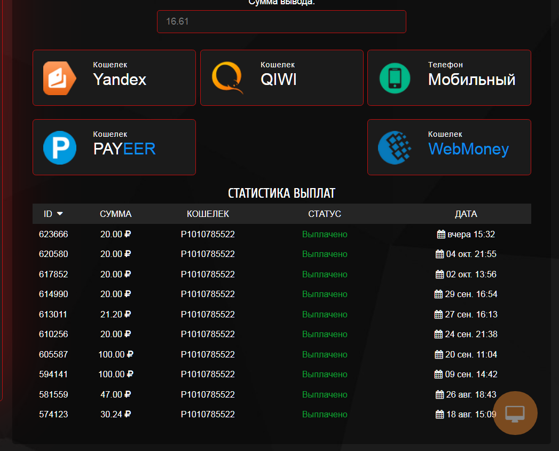Click calendar icon for 09 сен. 14:42
The image size is (559, 451).
coord(438,374)
